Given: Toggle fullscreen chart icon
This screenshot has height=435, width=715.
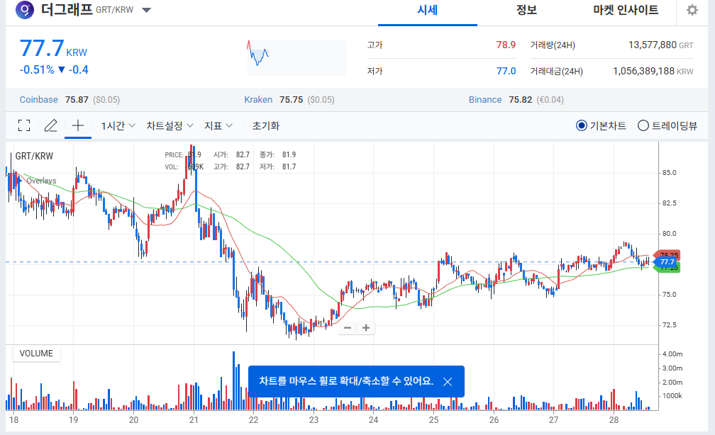Looking at the screenshot, I should click(x=24, y=125).
